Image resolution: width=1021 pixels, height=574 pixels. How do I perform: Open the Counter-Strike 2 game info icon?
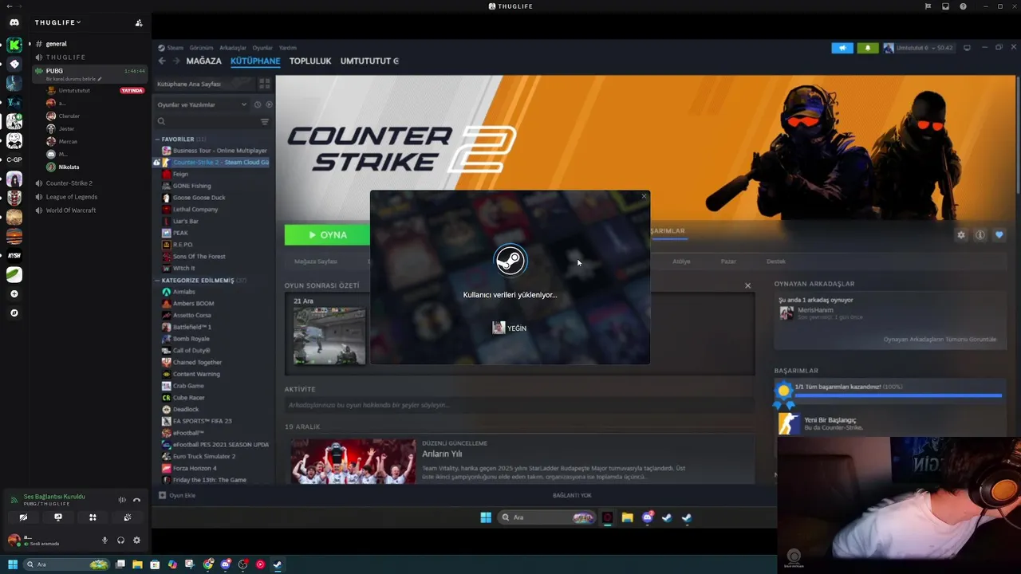click(x=980, y=235)
